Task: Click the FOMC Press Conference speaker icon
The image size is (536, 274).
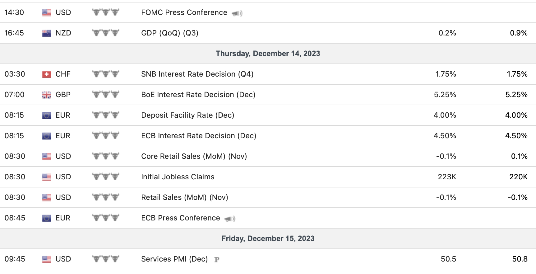Action: [237, 13]
